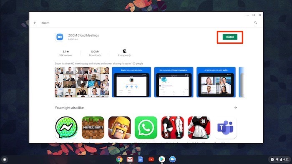Click the Wi-Fi icon in status tray

point(277,159)
